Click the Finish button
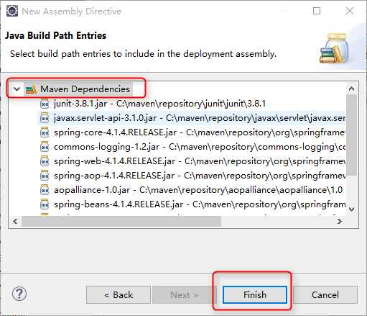Screen dimensions: 367x316 [255, 294]
